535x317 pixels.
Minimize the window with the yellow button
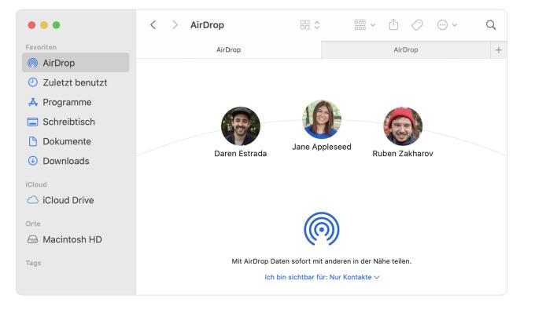click(x=44, y=25)
